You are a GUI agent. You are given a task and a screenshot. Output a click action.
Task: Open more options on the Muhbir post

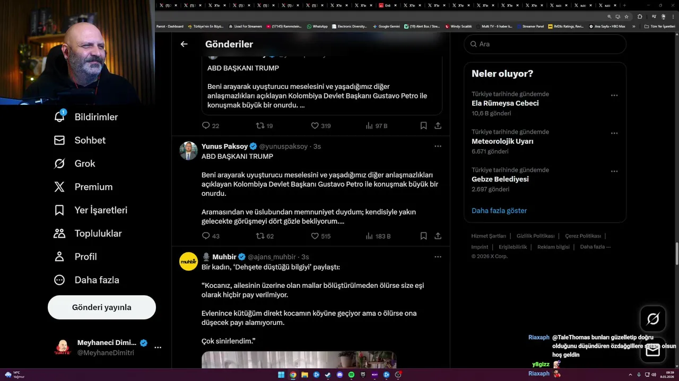pos(438,257)
